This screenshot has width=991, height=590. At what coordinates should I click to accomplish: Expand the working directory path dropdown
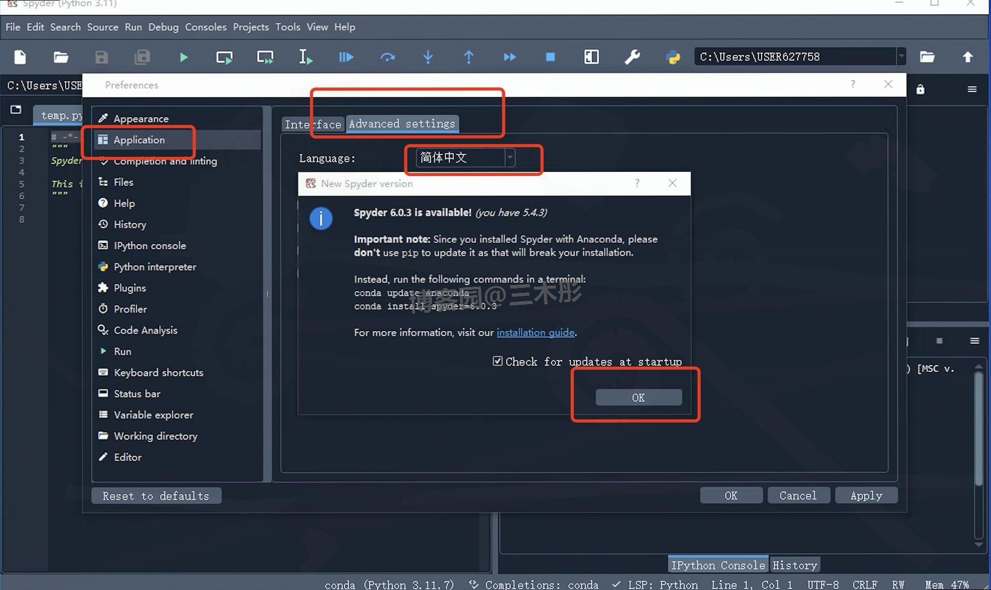pos(902,56)
